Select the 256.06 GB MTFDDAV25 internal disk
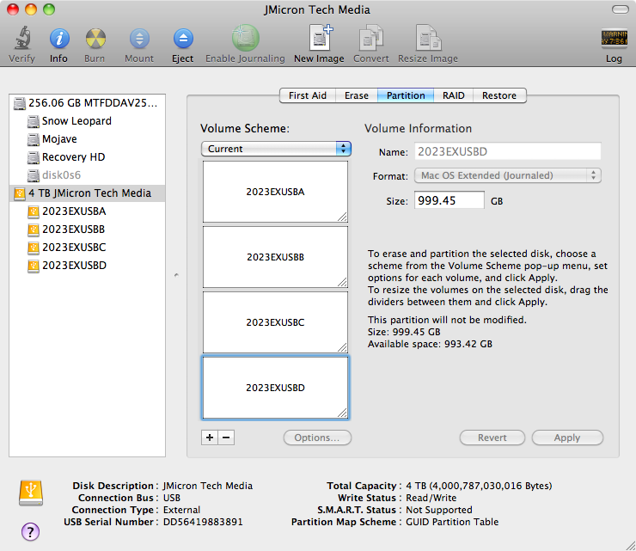This screenshot has height=551, width=636. tap(87, 103)
